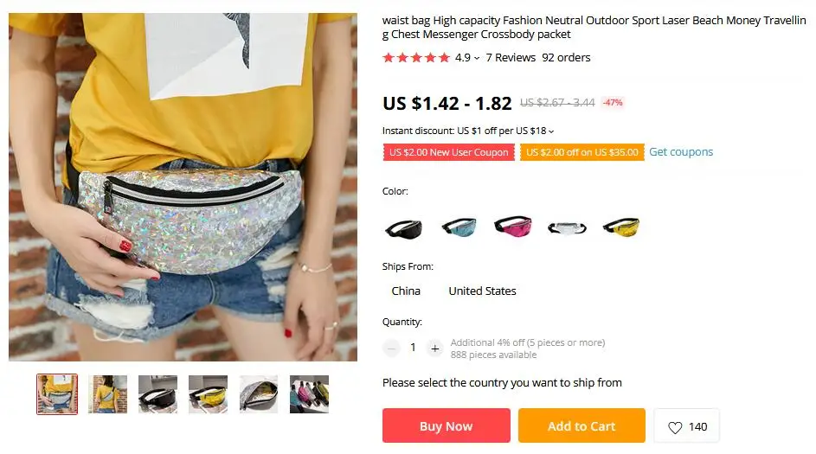Pick the silver waist bag color

click(567, 227)
